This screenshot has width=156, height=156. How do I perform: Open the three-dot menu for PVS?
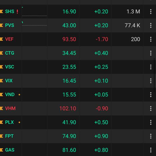pyautogui.click(x=151, y=25)
